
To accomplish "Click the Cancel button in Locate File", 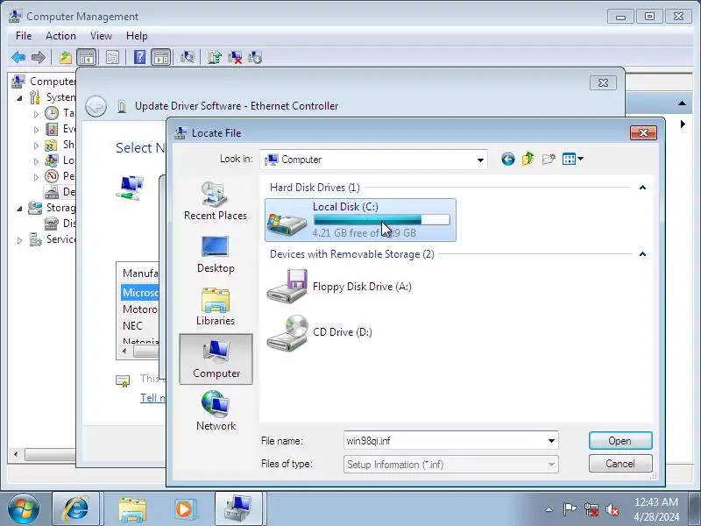I will point(620,464).
